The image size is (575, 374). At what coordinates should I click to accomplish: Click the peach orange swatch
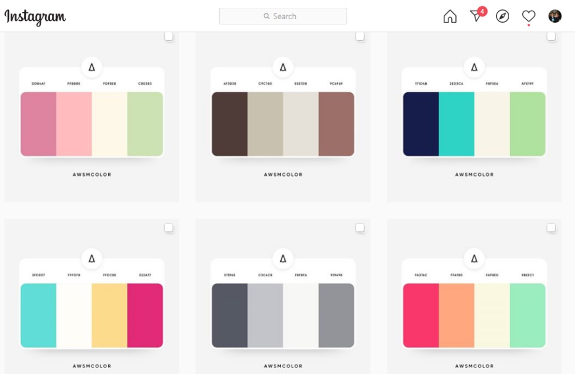(456, 315)
